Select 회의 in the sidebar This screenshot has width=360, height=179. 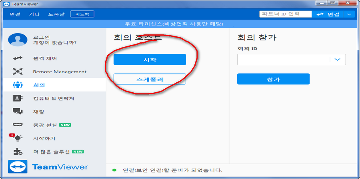point(55,85)
